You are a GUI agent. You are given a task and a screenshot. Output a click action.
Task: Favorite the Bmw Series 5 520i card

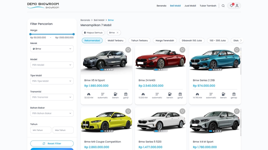tap(182, 111)
